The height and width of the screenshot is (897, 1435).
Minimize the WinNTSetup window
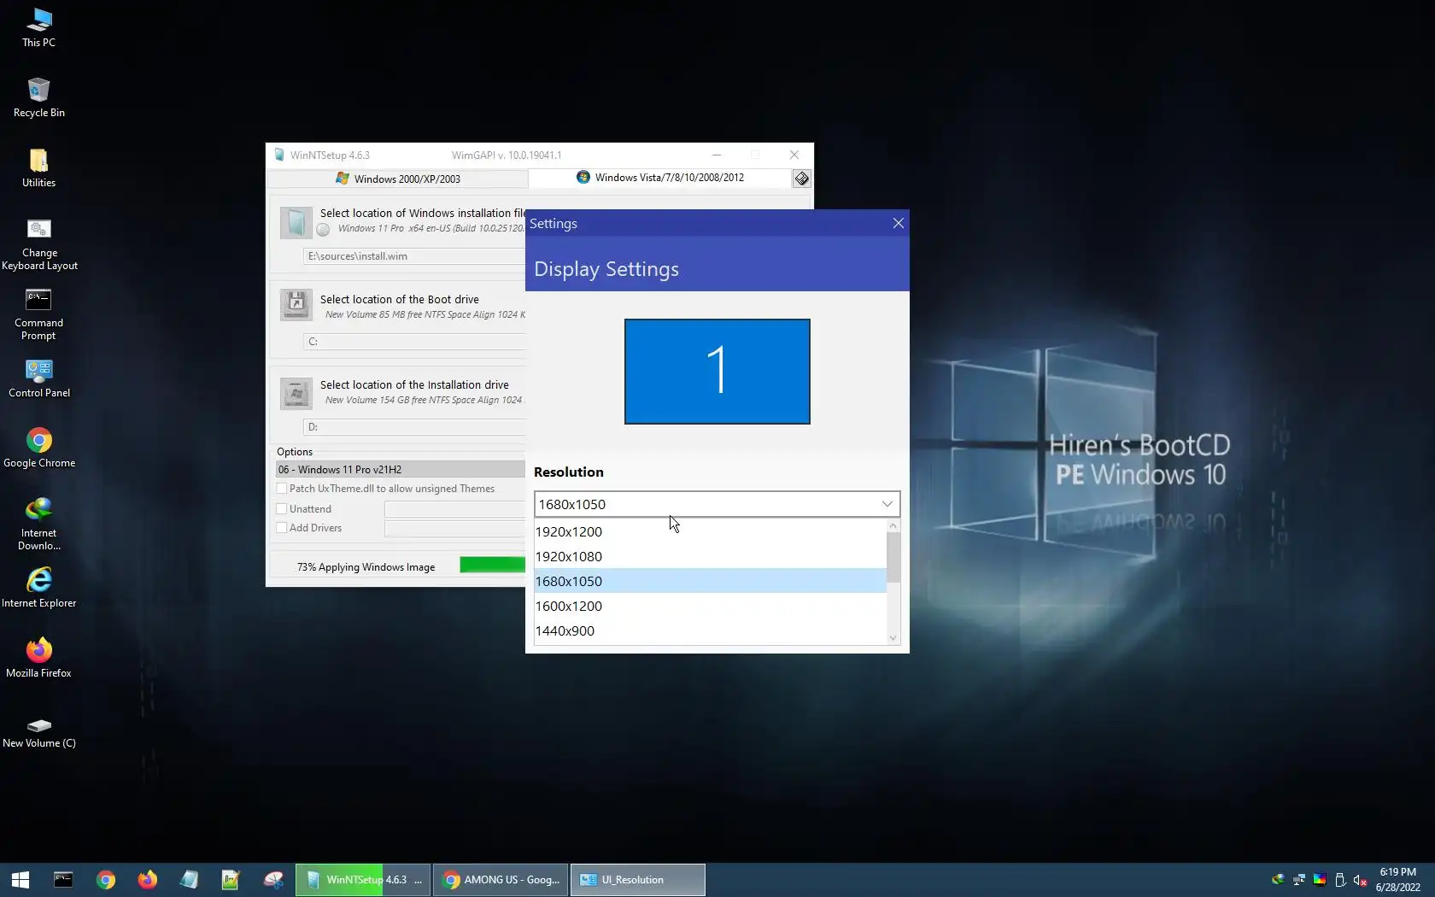[x=717, y=155]
